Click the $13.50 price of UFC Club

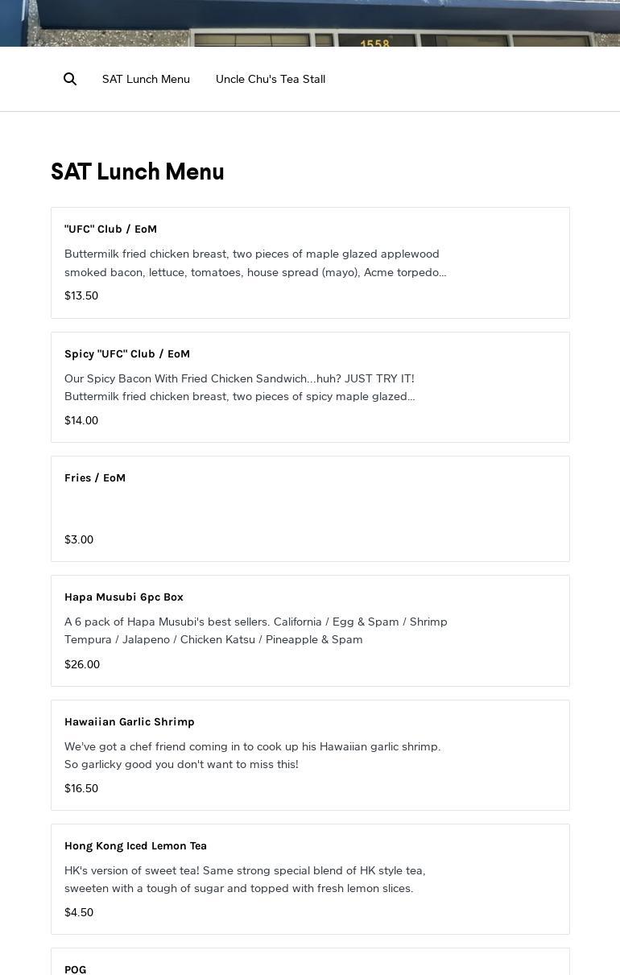(81, 295)
